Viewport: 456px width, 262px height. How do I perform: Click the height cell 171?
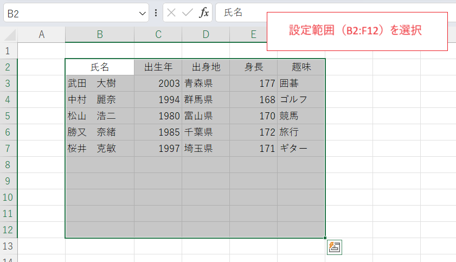coord(254,149)
